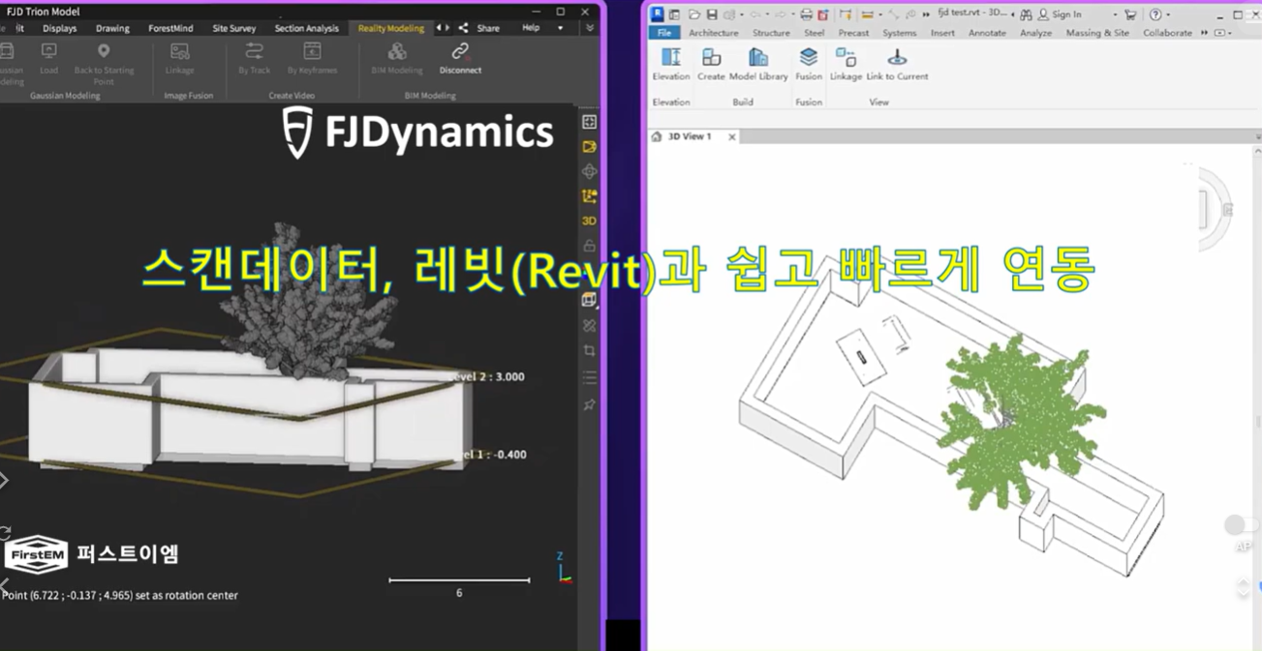Click tab scroll arrows beside Reality Modeling
The image size is (1262, 651).
pos(443,28)
